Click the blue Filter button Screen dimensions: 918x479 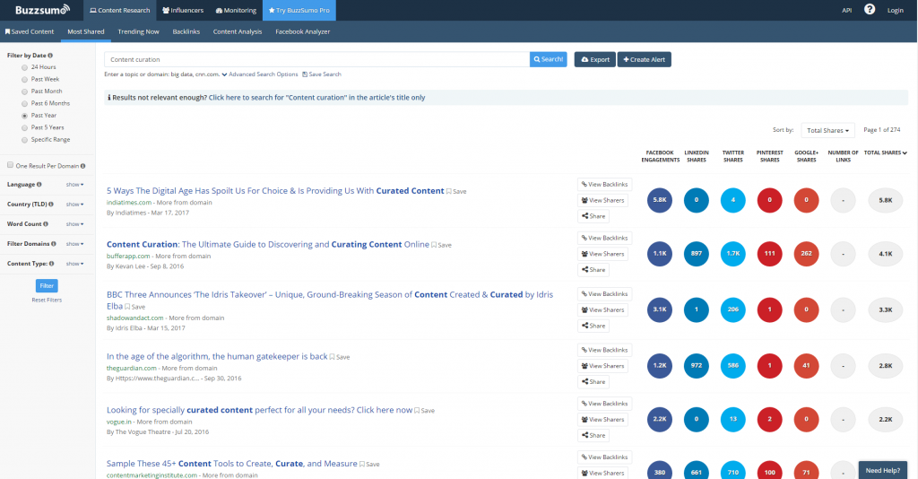pos(47,286)
